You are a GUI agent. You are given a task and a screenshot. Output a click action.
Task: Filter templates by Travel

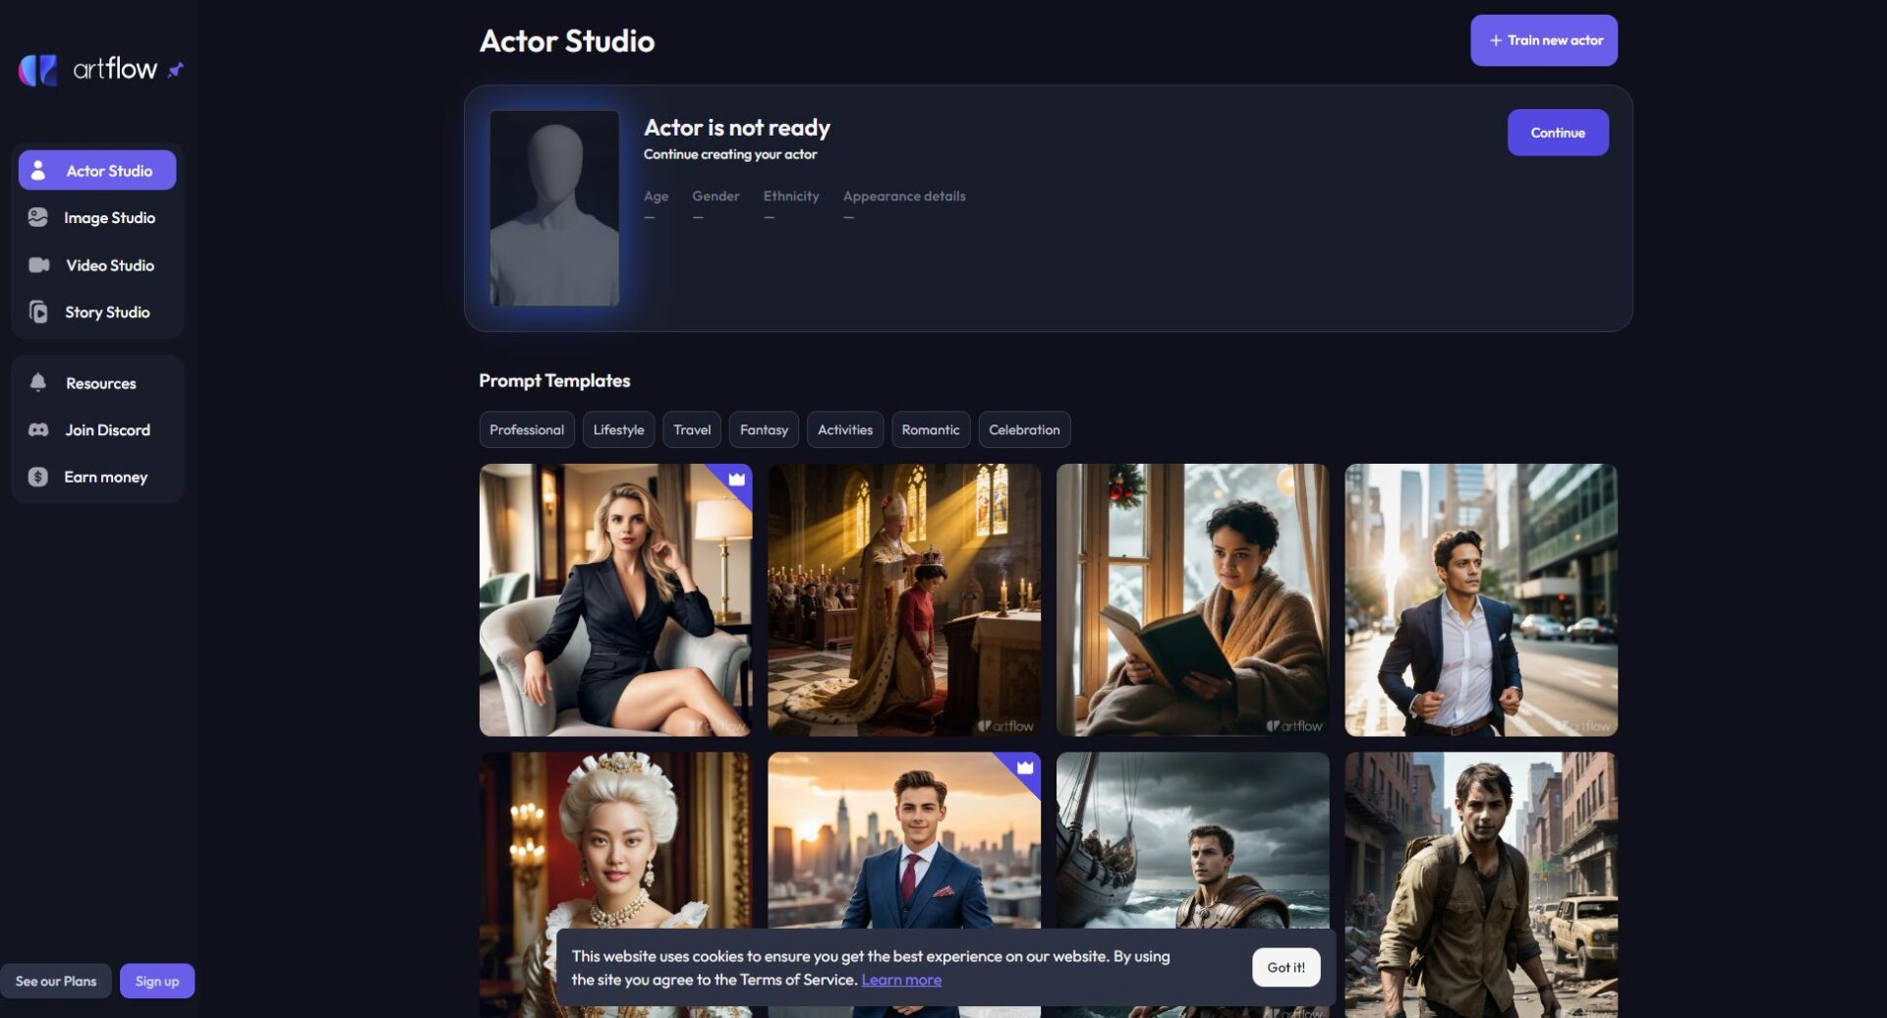coord(692,430)
